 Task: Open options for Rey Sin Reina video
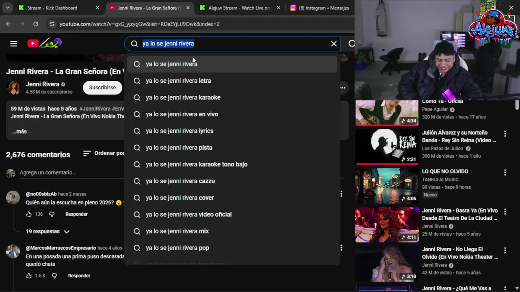pyautogui.click(x=505, y=133)
